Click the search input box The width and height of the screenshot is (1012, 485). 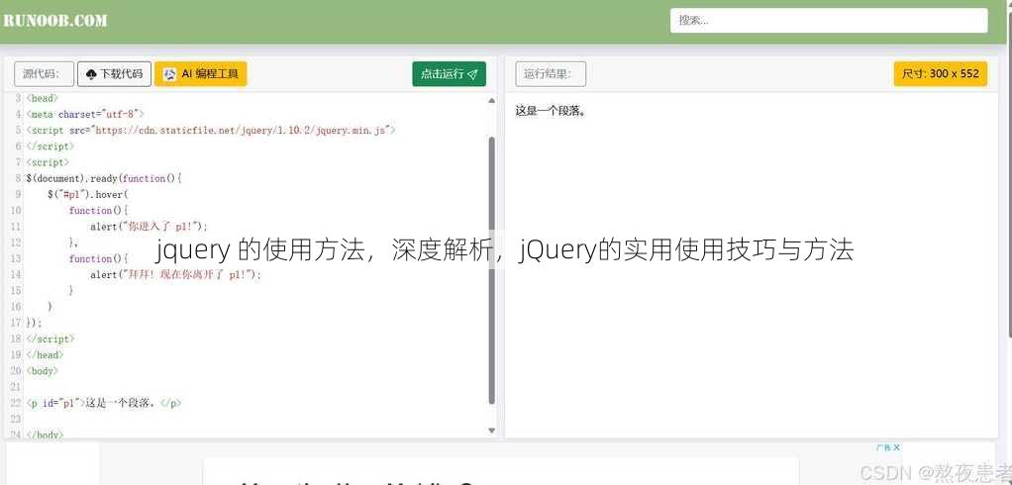(829, 20)
